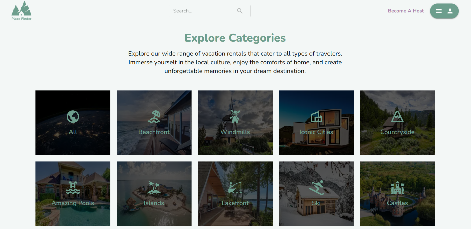The width and height of the screenshot is (471, 229).
Task: Click the Place Finder logo text
Action: pyautogui.click(x=21, y=19)
